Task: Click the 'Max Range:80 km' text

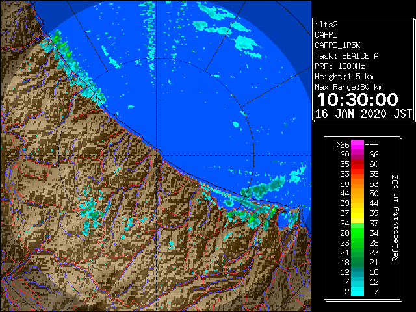Action: (x=348, y=87)
